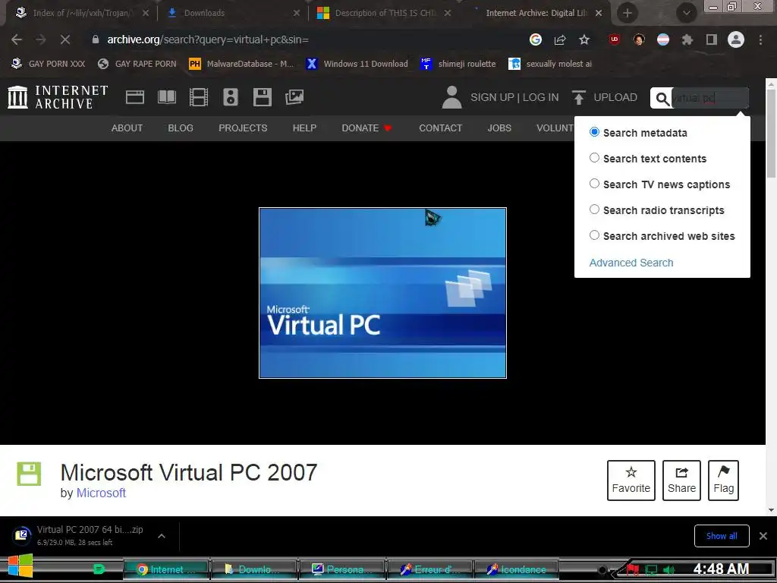Open the Microsoft author link
Screen dimensions: 777x583
coord(101,493)
